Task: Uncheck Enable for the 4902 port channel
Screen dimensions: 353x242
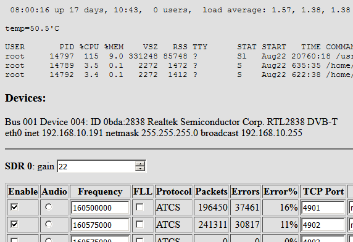Action: pyautogui.click(x=14, y=224)
